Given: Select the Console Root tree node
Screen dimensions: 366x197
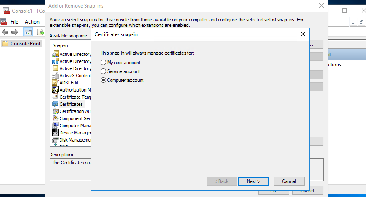Looking at the screenshot, I should click(25, 43).
